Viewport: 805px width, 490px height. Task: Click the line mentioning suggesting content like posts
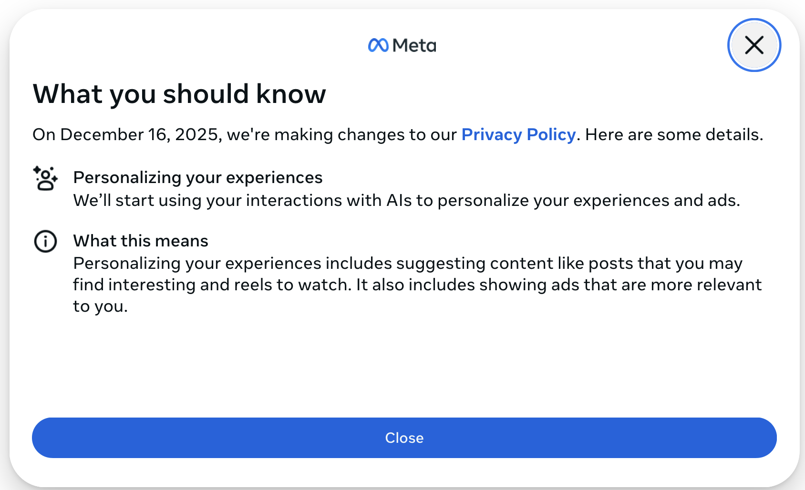coord(408,263)
